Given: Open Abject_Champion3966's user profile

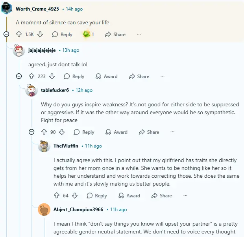Looking at the screenshot, I should pyautogui.click(x=78, y=210).
